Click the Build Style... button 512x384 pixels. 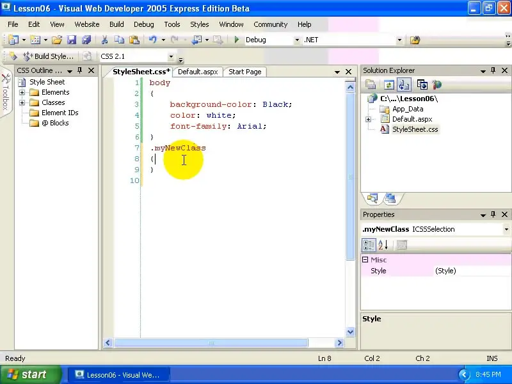click(x=49, y=56)
